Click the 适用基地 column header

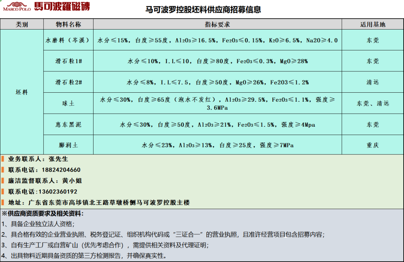(373, 24)
